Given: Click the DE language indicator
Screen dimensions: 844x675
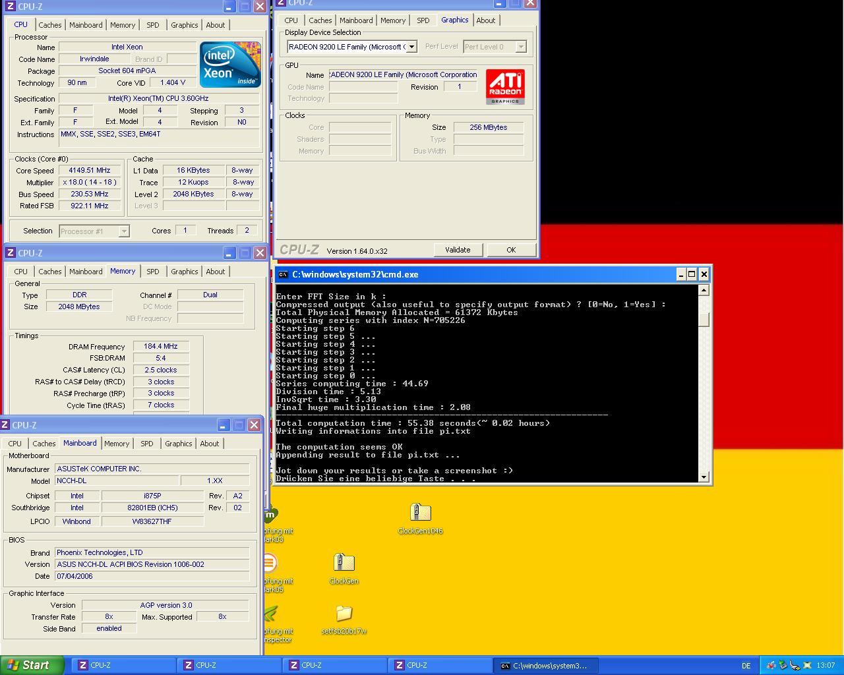Looking at the screenshot, I should click(x=746, y=666).
